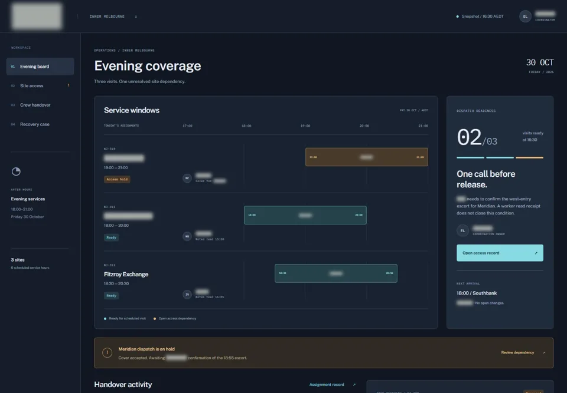Open the Evening board workspace item

click(x=40, y=67)
